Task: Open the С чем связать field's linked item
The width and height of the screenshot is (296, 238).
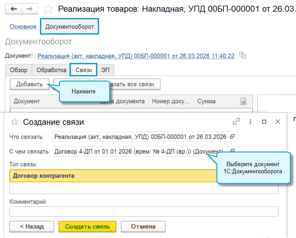Action: (x=232, y=150)
